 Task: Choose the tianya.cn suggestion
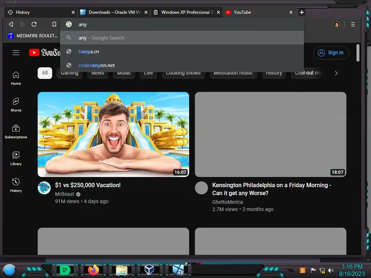pyautogui.click(x=182, y=51)
